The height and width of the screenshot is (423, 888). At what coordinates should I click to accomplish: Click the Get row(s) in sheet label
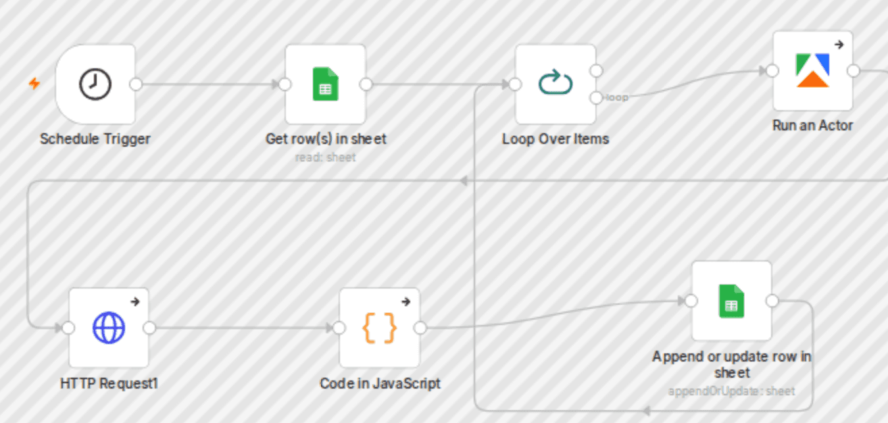tap(326, 139)
